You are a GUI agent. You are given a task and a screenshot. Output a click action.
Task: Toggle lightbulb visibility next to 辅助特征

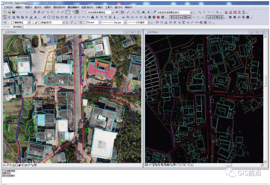[9, 23]
